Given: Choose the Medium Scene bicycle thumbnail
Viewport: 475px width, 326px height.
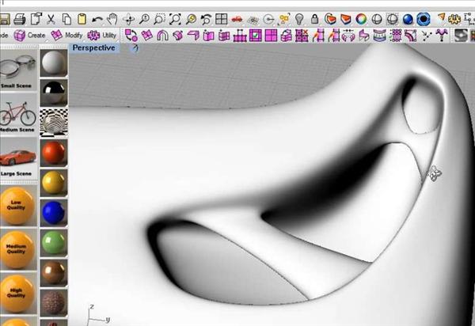Looking at the screenshot, I should [18, 115].
